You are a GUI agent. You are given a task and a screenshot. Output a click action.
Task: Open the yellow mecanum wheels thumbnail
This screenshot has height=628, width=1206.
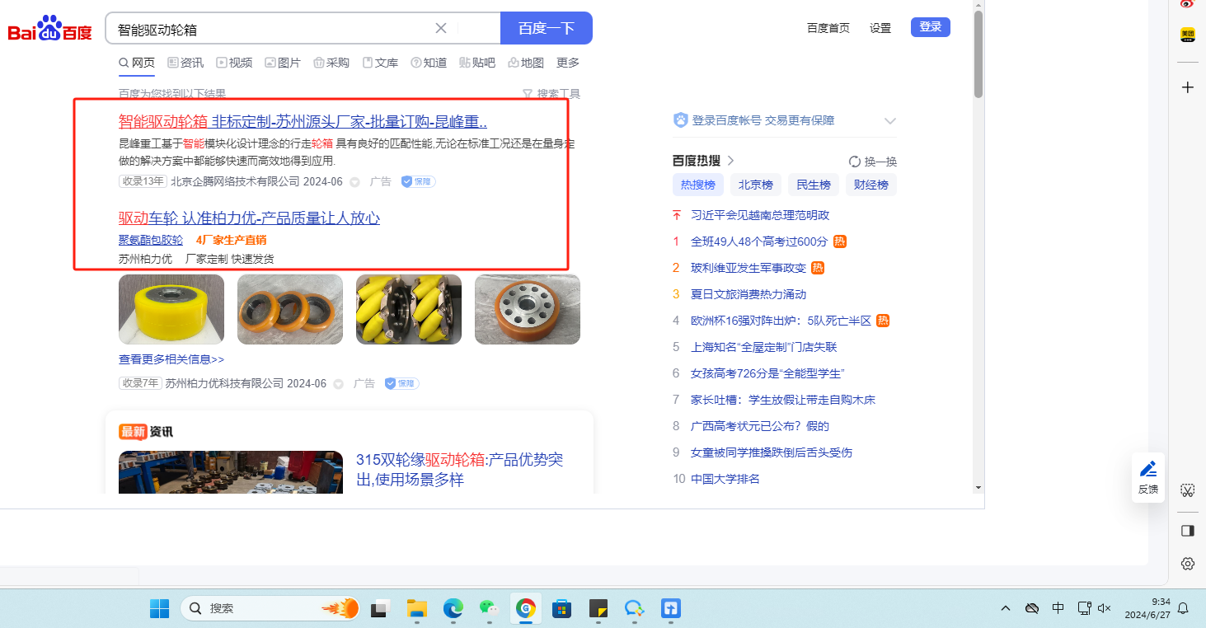[409, 309]
